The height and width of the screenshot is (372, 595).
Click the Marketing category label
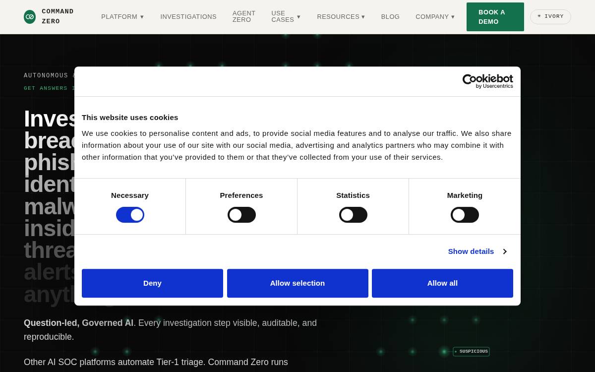point(465,195)
